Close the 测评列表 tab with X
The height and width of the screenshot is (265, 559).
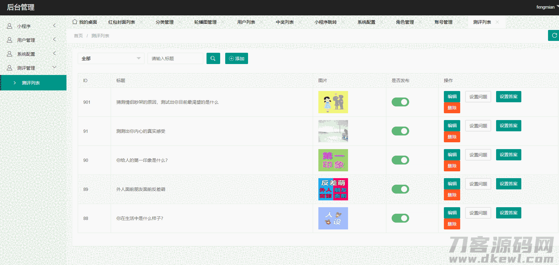tap(497, 22)
